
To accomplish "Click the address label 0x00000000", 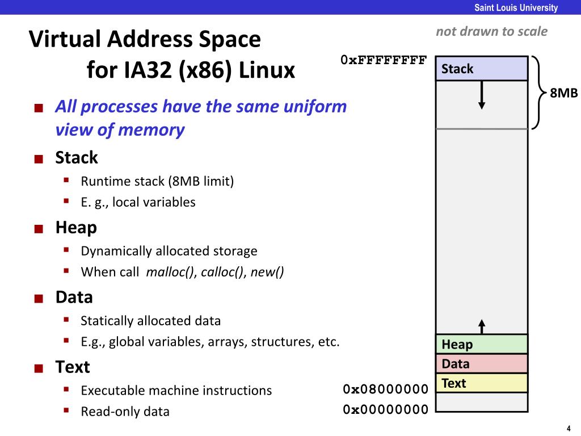I will pyautogui.click(x=385, y=409).
